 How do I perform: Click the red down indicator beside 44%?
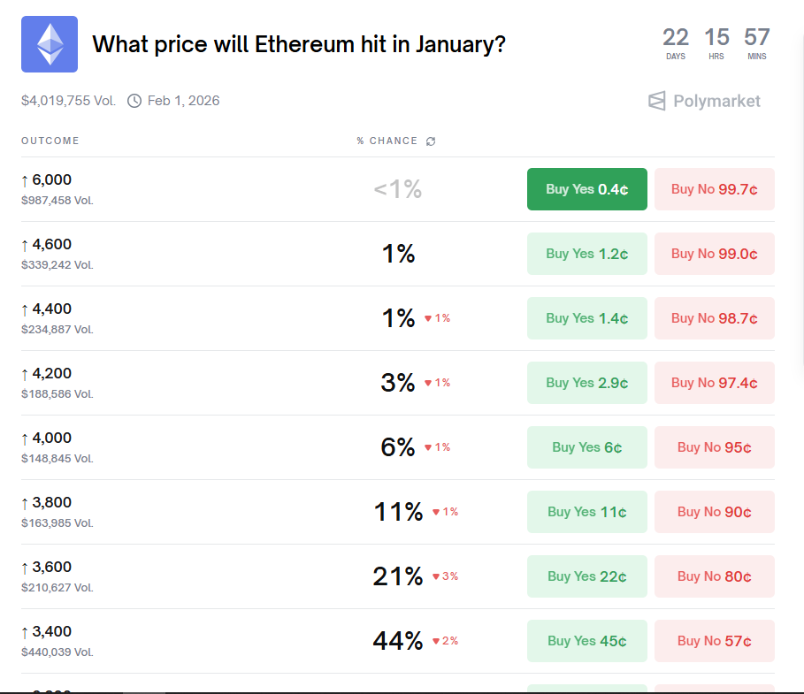tap(437, 641)
